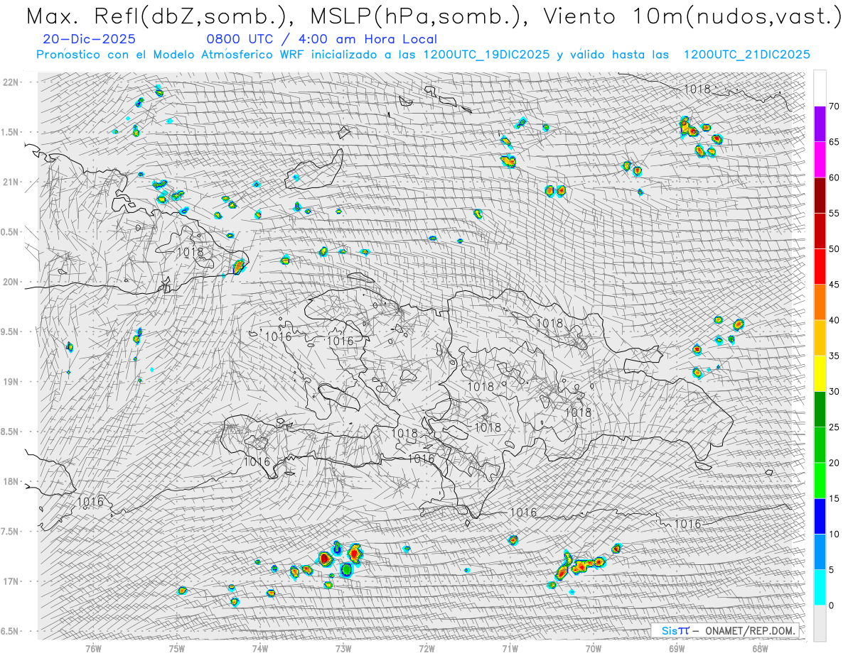Image resolution: width=853 pixels, height=658 pixels.
Task: Click the colorbar value "25"
Action: pos(835,427)
